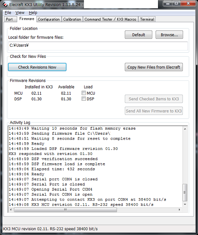Enable the MCU load checkbox

84,93
